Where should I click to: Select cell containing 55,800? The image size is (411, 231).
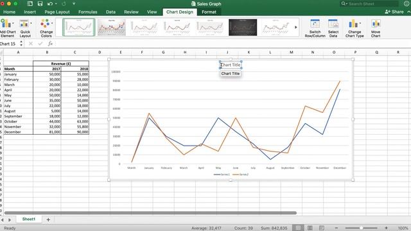pyautogui.click(x=75, y=127)
